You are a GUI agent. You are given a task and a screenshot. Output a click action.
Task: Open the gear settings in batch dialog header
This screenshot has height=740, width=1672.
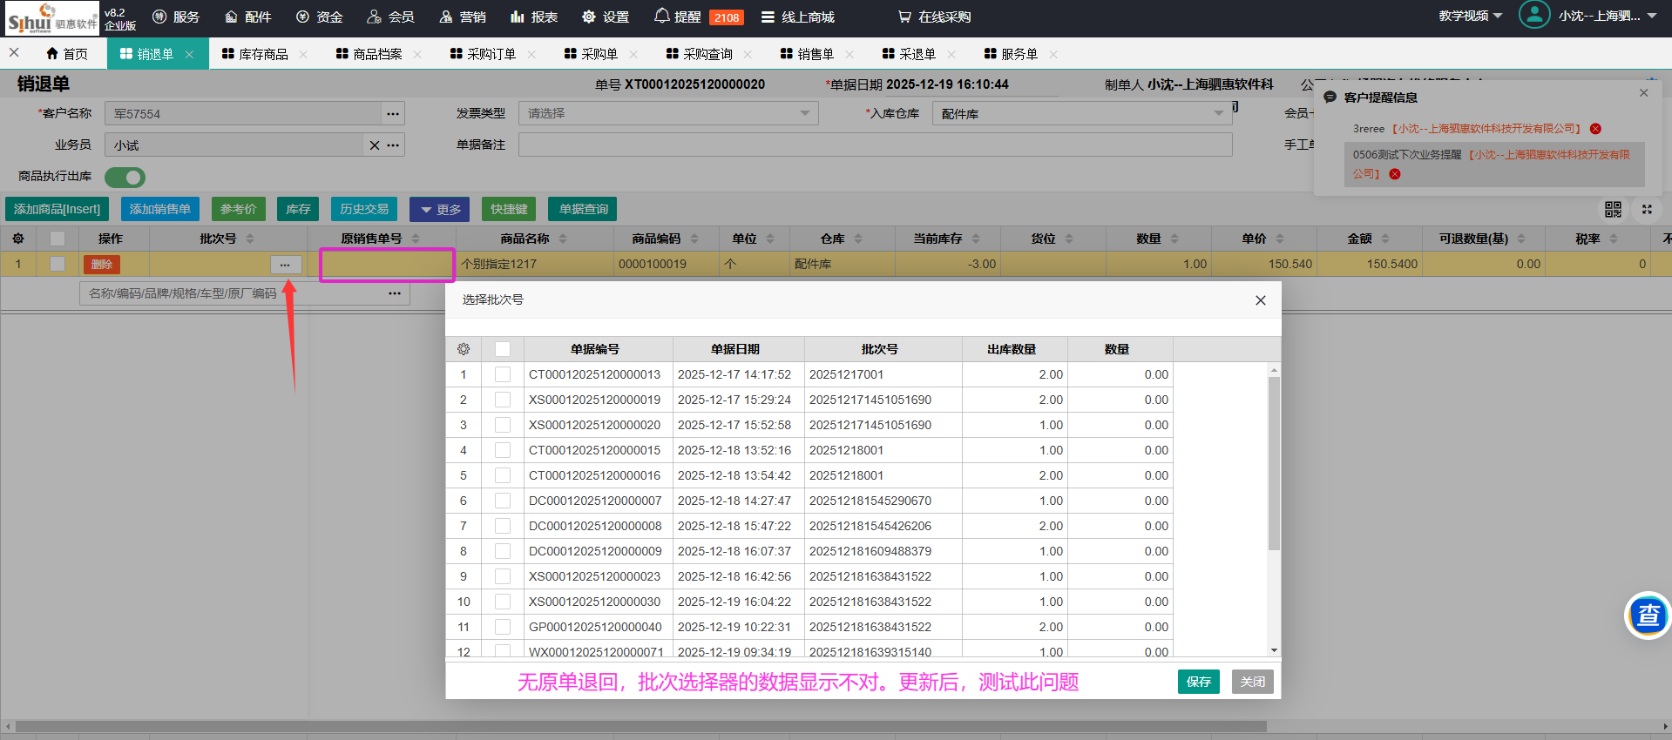pos(464,349)
